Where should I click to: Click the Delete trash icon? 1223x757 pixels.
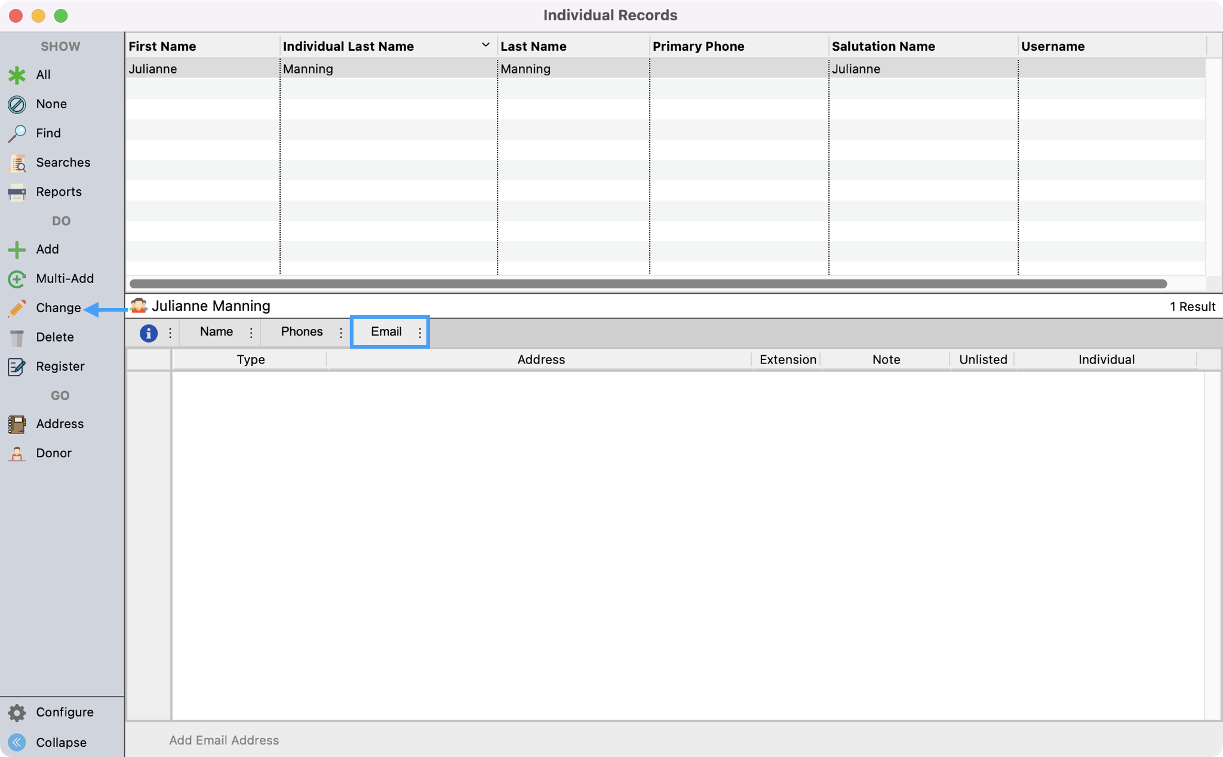point(17,337)
